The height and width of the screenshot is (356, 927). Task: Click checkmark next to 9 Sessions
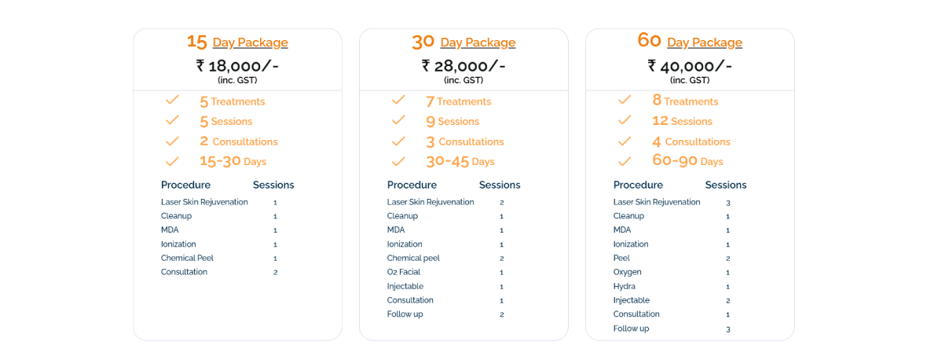point(398,121)
